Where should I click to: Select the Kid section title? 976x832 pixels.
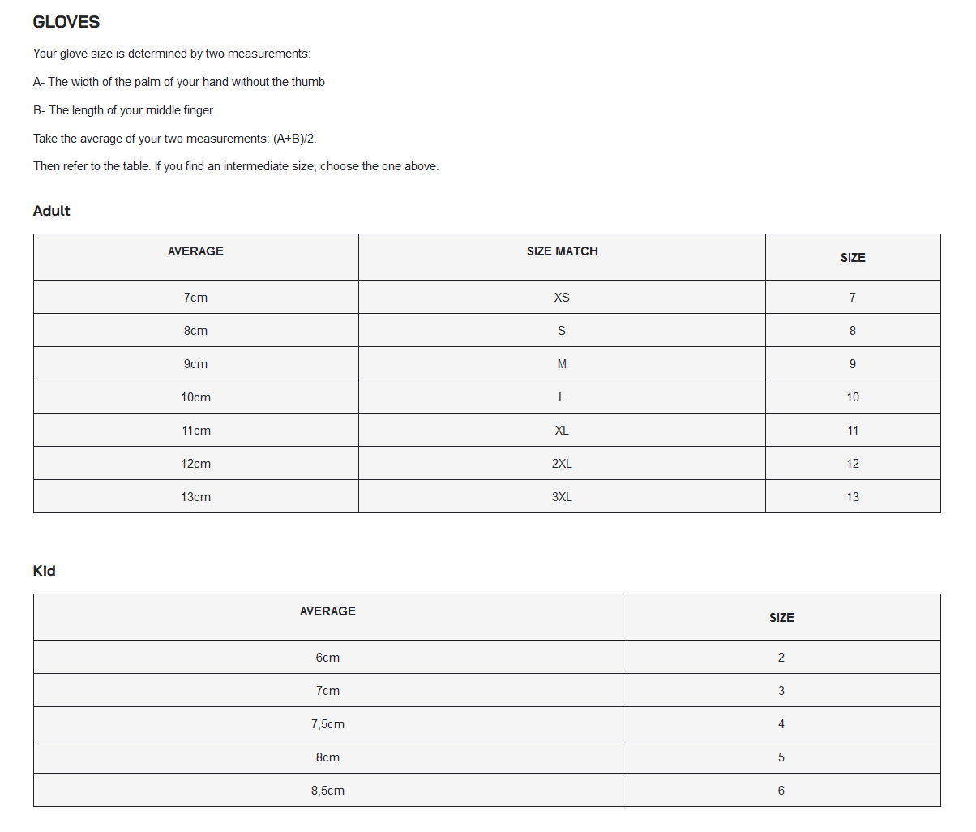[45, 571]
